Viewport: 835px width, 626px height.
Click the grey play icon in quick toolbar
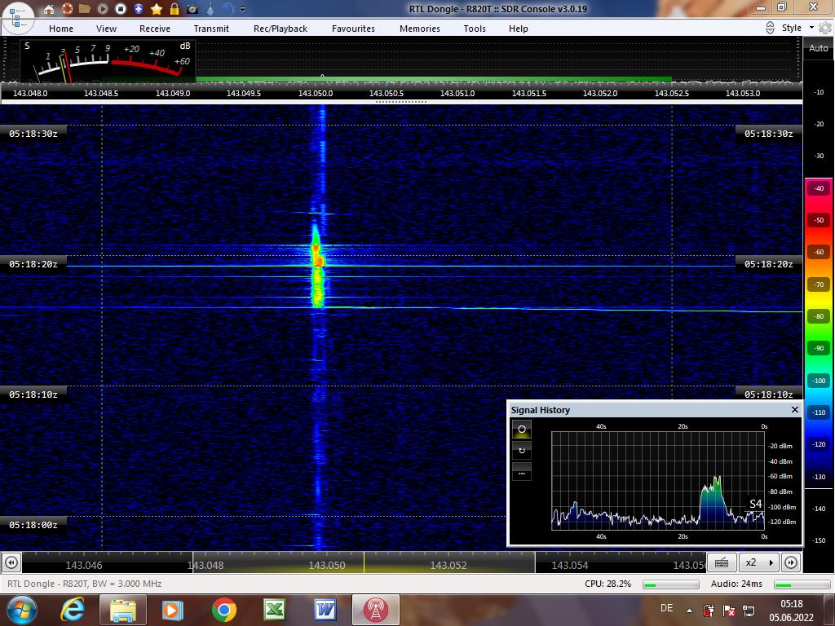click(103, 8)
